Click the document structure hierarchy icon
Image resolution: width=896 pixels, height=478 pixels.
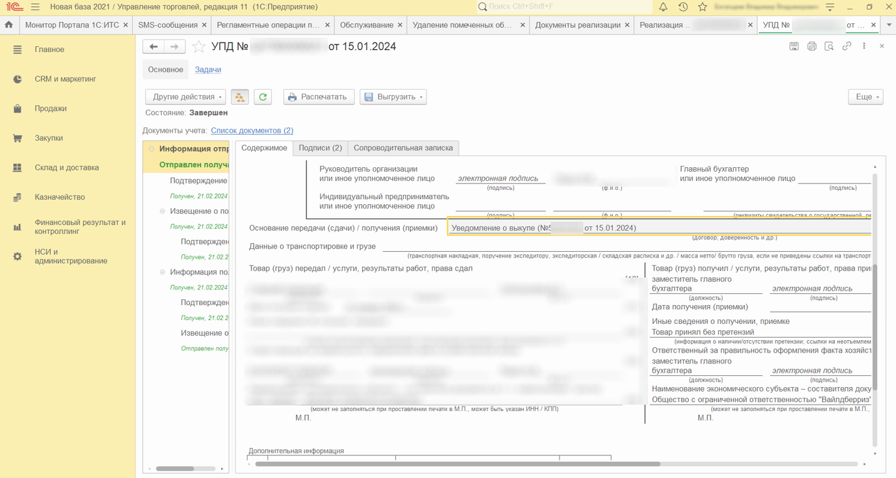pyautogui.click(x=240, y=97)
